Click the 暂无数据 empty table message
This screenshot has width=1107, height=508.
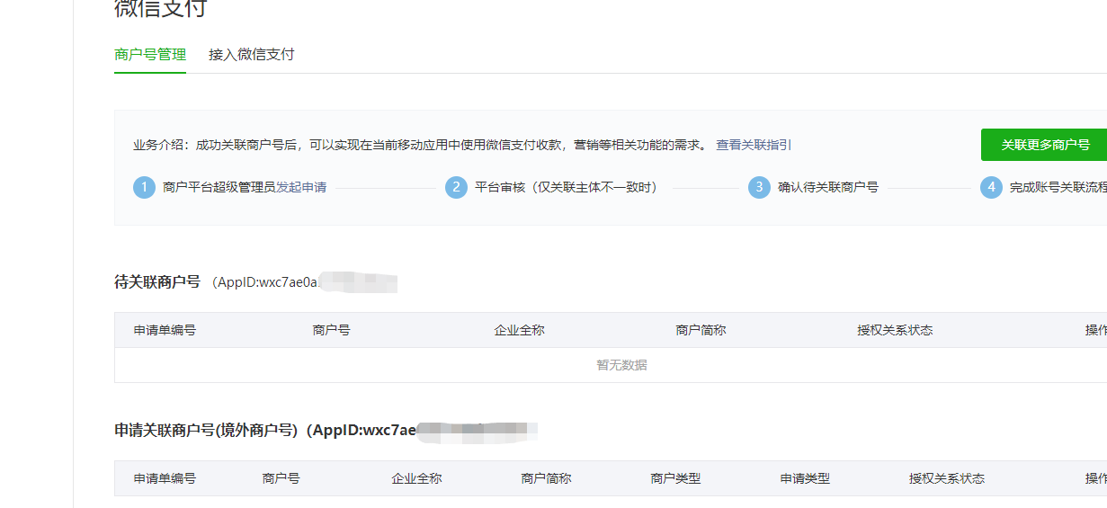621,365
